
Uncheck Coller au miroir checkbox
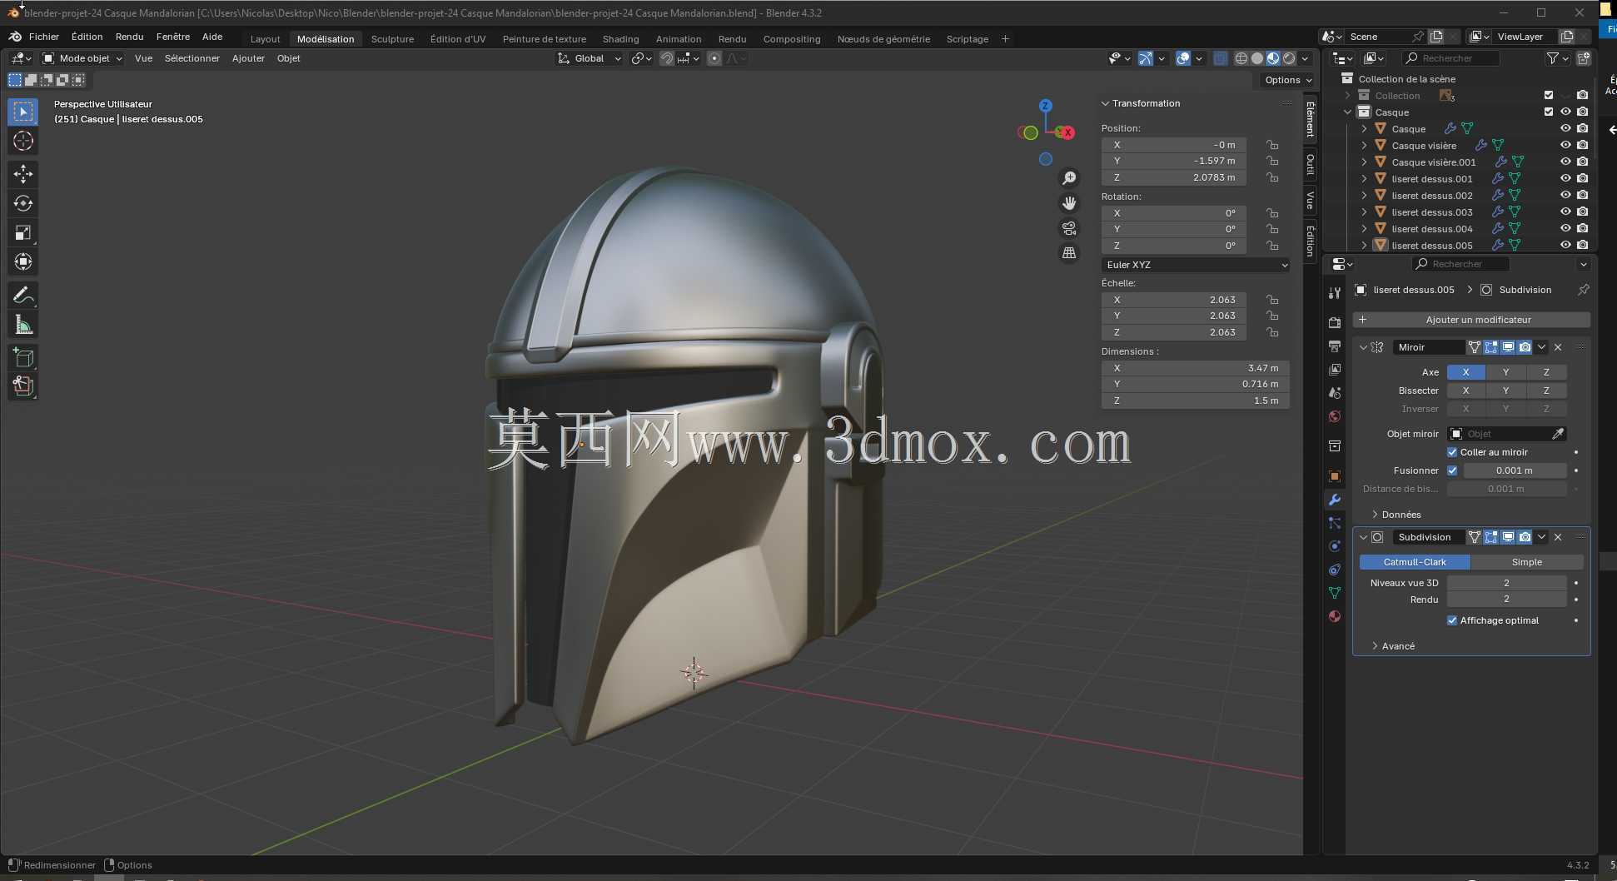pyautogui.click(x=1452, y=452)
